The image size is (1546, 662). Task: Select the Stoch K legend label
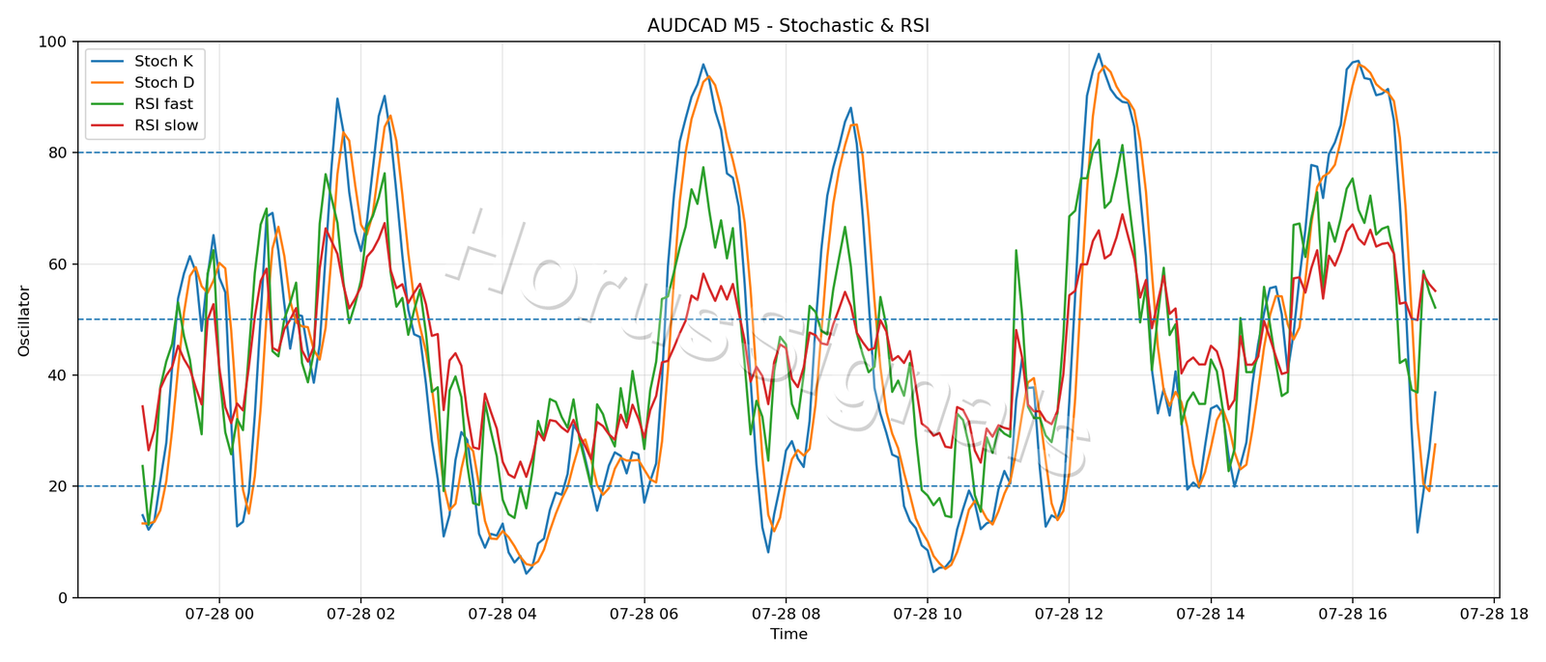click(x=163, y=62)
